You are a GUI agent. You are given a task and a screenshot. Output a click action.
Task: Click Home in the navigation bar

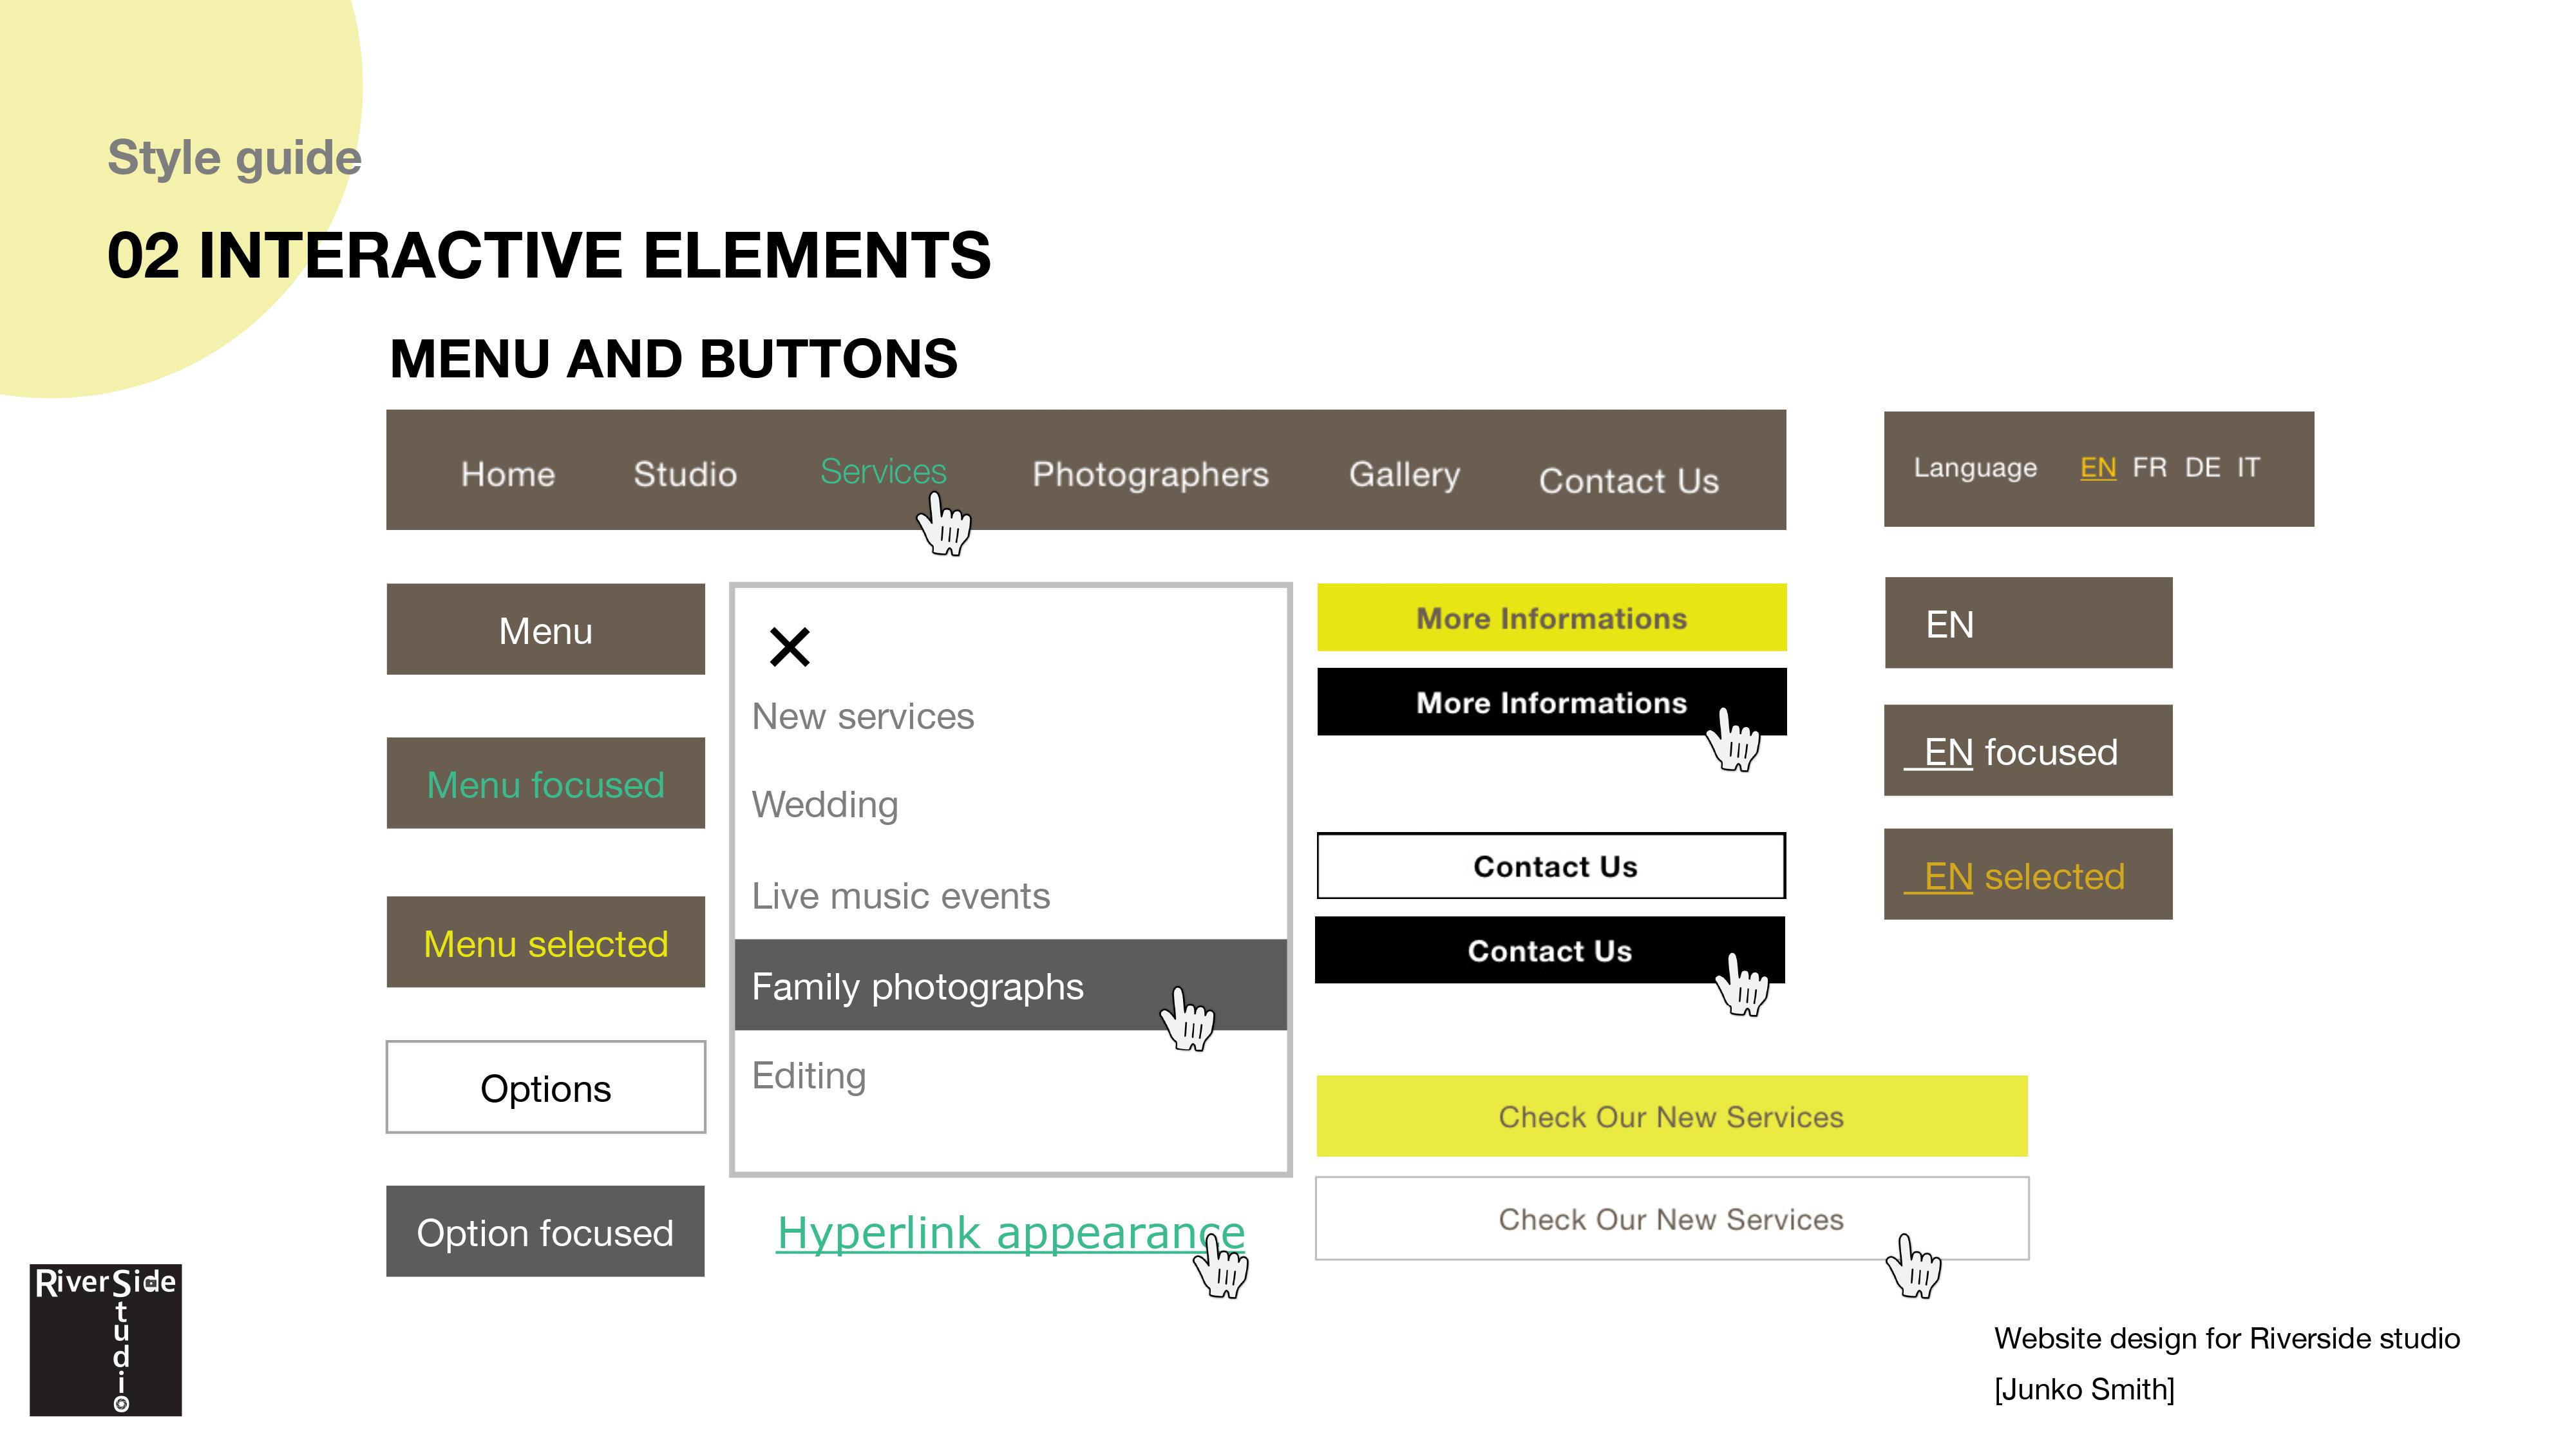(x=508, y=474)
